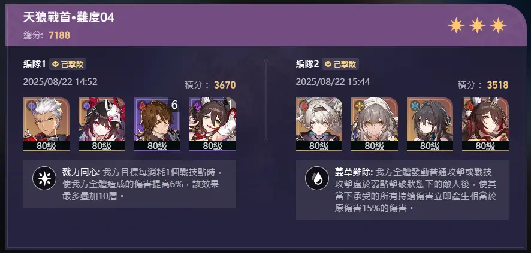531x253 pixels.
Task: Click the 總分 7188 total score
Action: click(47, 35)
